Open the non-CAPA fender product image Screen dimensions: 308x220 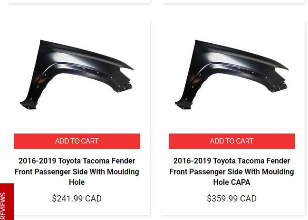tap(77, 75)
